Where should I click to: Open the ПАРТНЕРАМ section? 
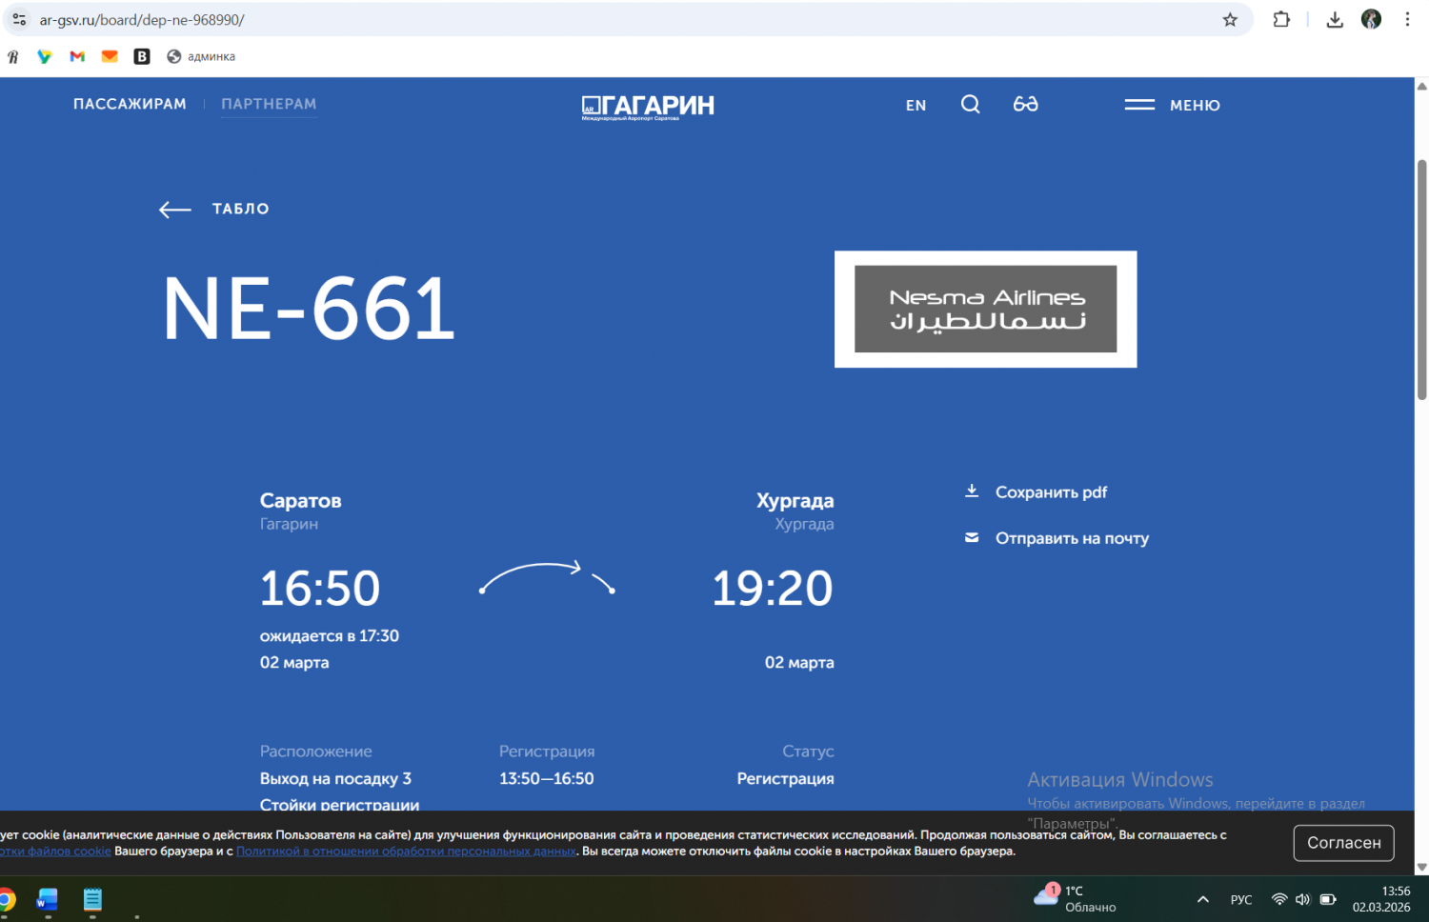click(269, 104)
